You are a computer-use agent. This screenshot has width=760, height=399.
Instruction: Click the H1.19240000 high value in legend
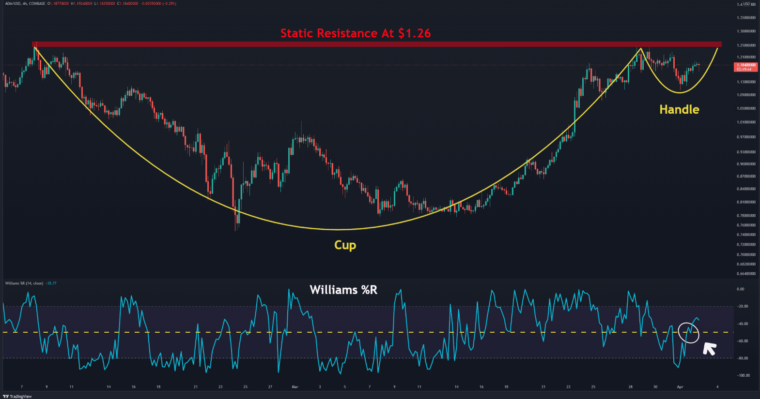point(81,3)
